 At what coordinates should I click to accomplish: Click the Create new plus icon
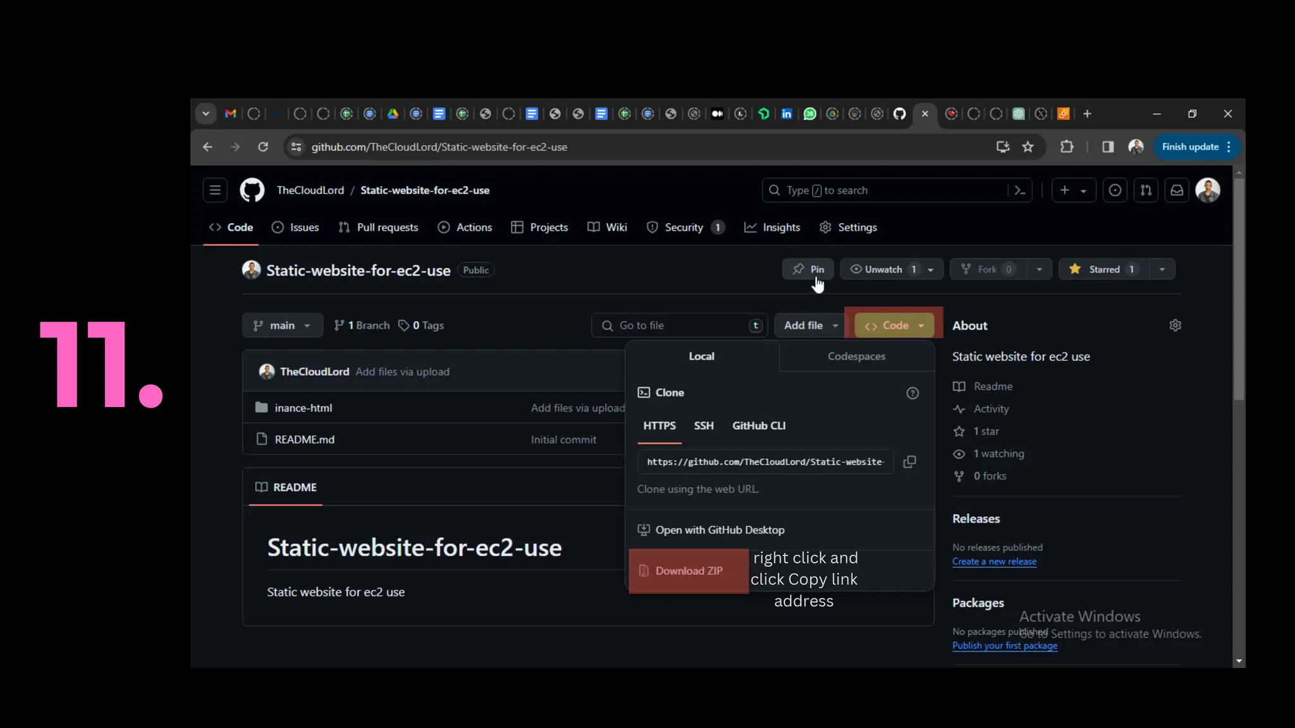(x=1065, y=190)
